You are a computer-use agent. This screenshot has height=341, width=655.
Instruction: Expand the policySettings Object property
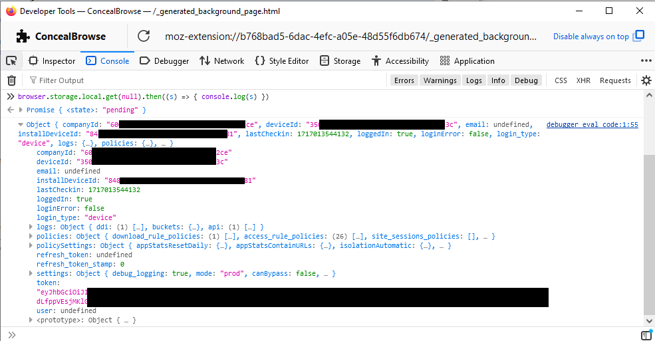pos(31,245)
